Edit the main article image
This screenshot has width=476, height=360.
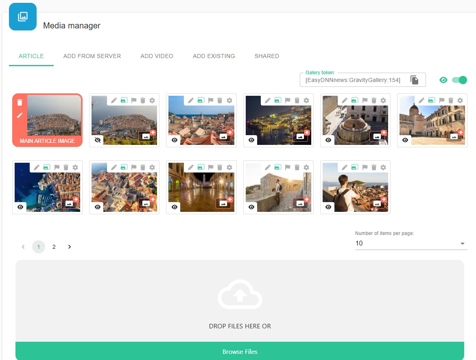pyautogui.click(x=20, y=116)
